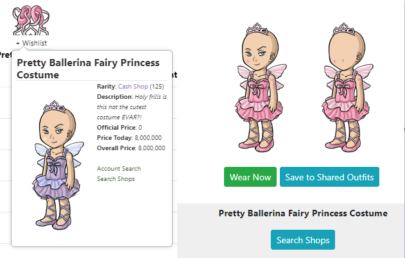Click the Rarity label in popup

click(106, 85)
